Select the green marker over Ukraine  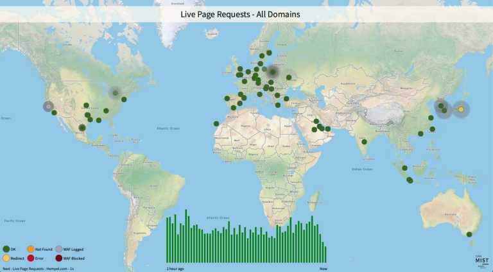pos(289,77)
